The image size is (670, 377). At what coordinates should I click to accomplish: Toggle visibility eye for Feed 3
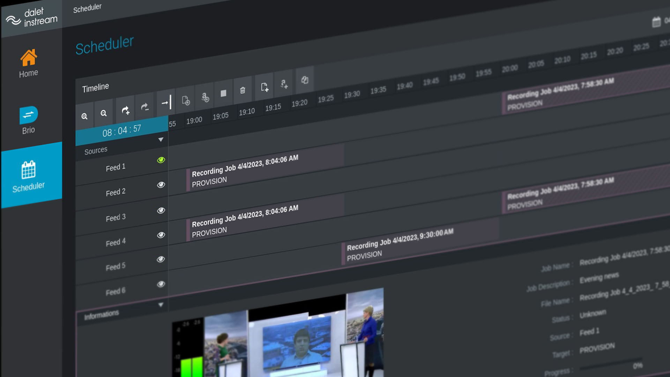tap(161, 210)
